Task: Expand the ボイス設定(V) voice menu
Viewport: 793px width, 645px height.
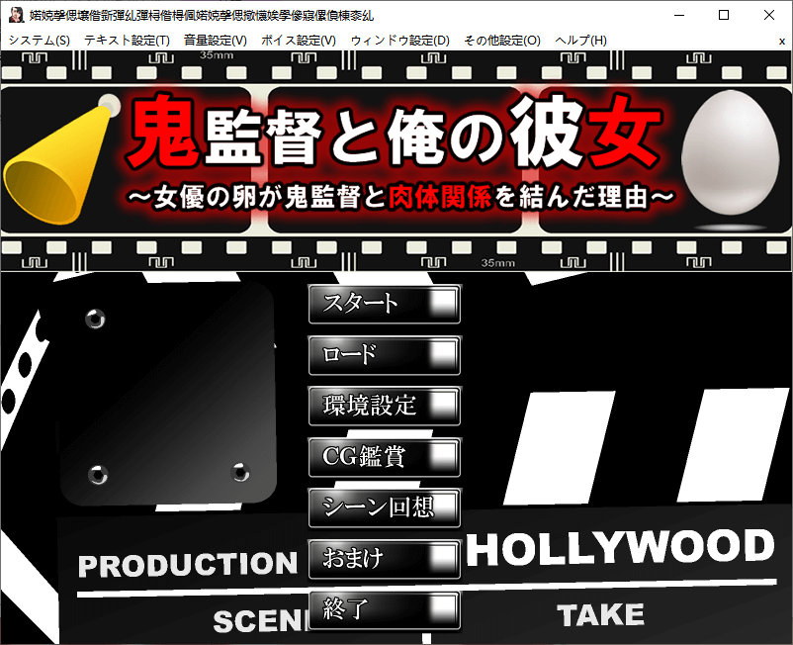Action: (299, 41)
